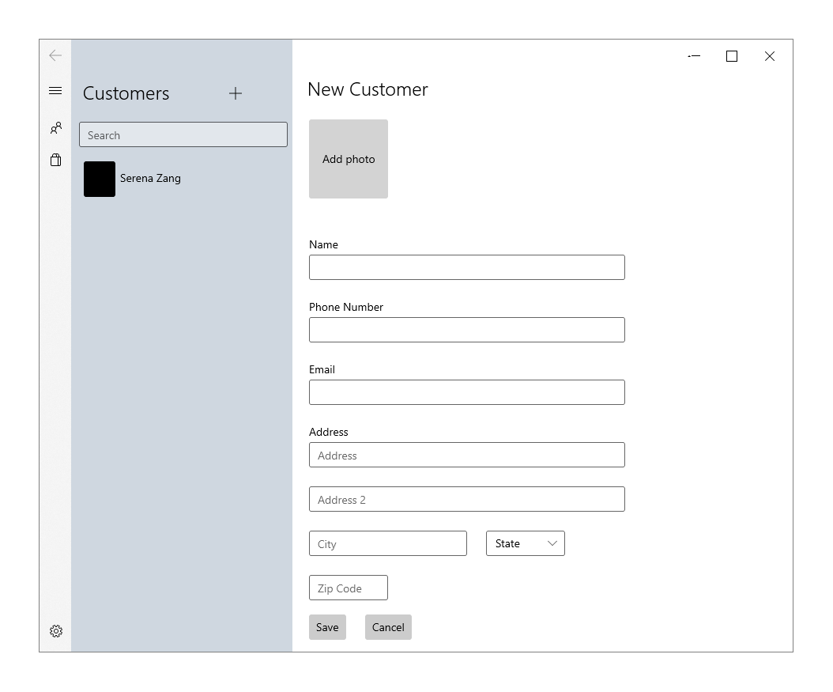Cancel the New Customer form

click(388, 627)
